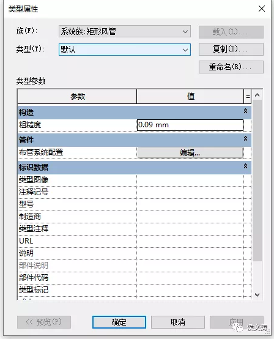Edit the 粗糙度 value field
This screenshot has width=274, height=339.
(190, 125)
